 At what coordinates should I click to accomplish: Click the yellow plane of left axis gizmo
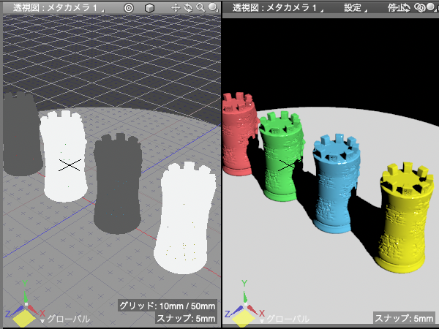(x=24, y=317)
